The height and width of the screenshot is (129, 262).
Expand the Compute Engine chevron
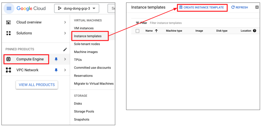(65, 59)
